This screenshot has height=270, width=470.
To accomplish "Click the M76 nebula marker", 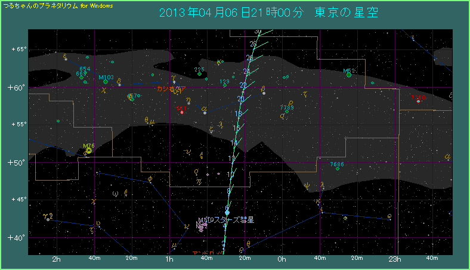I will (88, 151).
